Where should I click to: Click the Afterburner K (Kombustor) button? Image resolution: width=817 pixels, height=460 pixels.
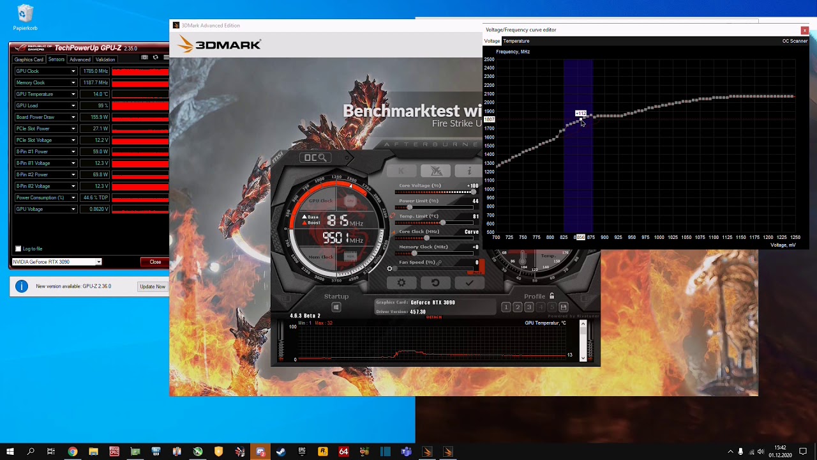point(401,171)
